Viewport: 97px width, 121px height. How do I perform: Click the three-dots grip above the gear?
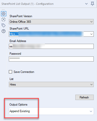click(x=3, y=10)
